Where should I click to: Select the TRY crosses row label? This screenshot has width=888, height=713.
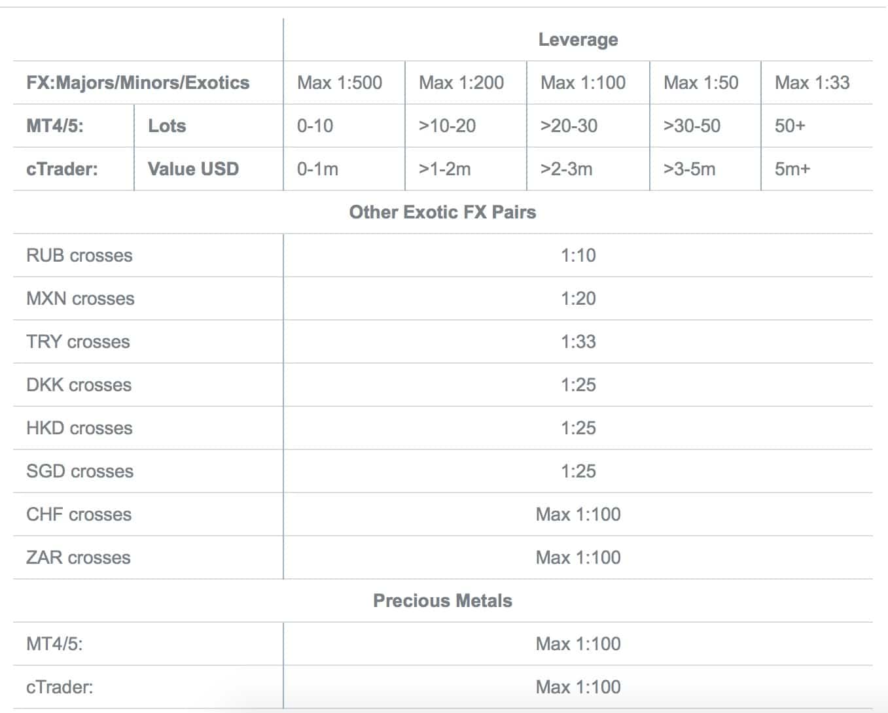[78, 342]
